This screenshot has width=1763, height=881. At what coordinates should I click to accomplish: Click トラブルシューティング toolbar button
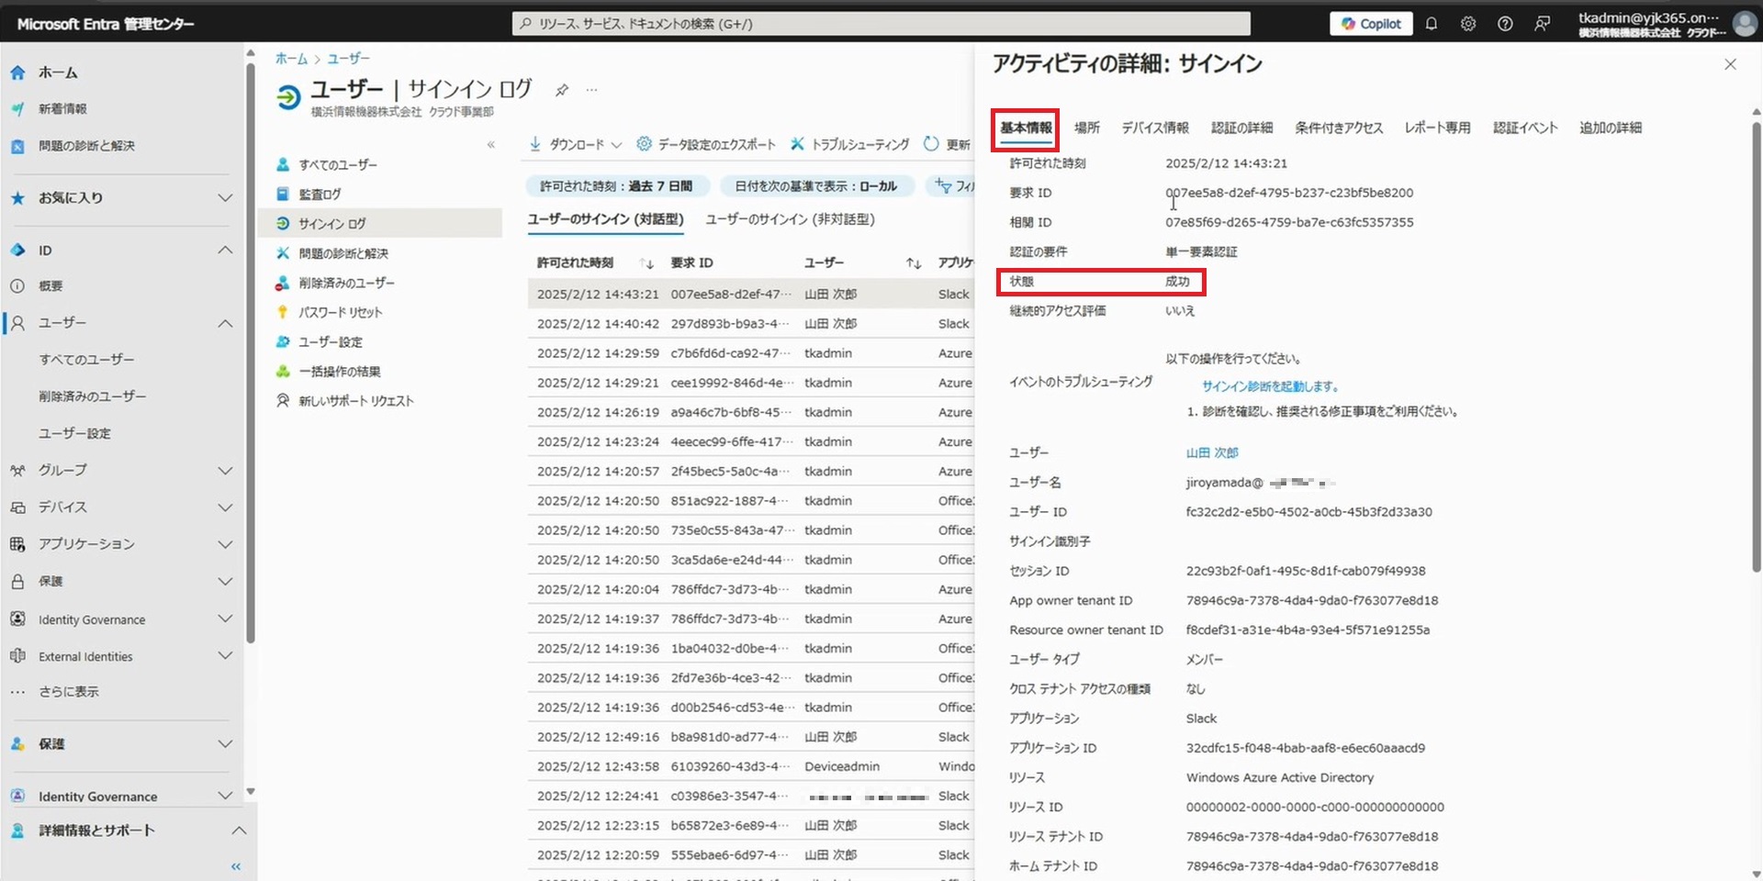849,145
